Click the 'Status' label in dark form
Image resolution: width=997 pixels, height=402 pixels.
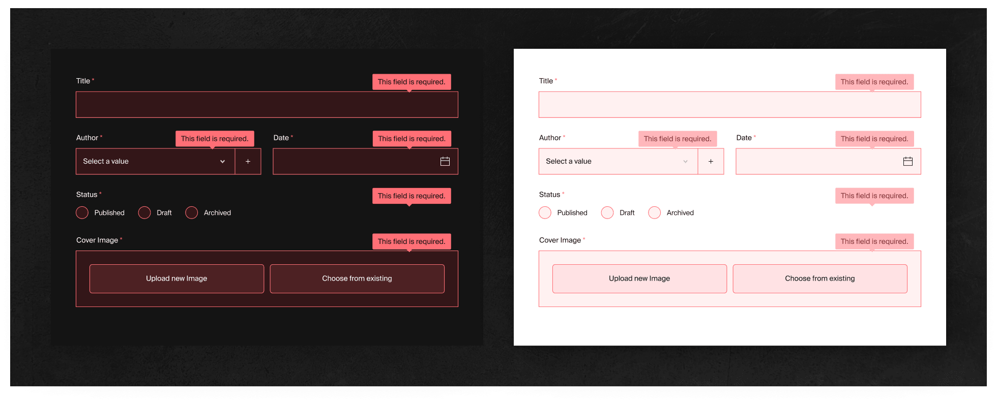point(86,195)
